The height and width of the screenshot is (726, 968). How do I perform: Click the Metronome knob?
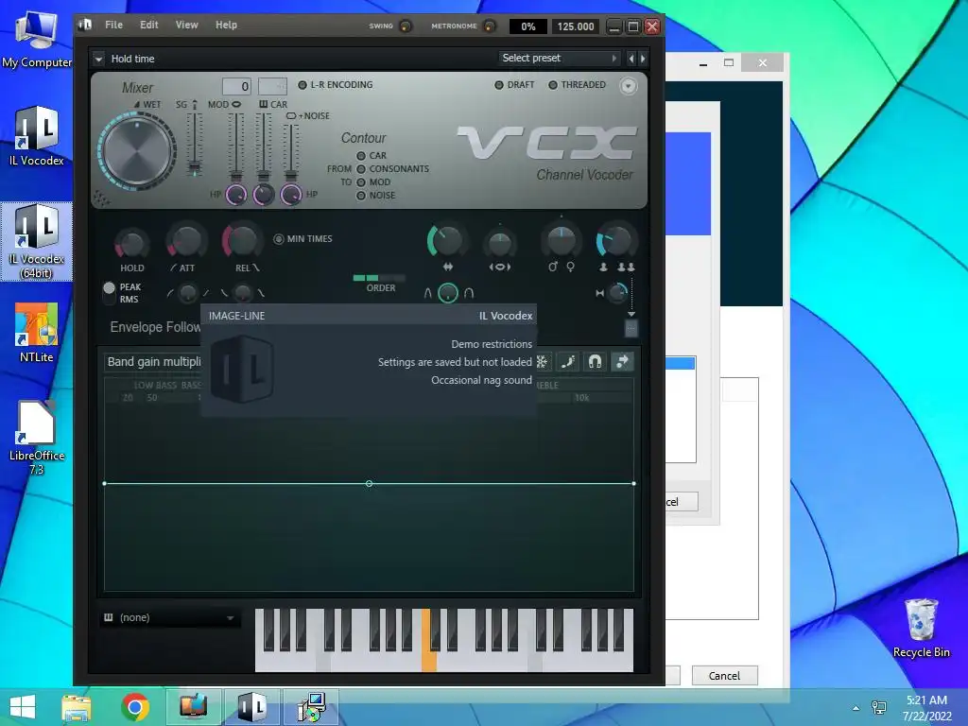(x=489, y=26)
